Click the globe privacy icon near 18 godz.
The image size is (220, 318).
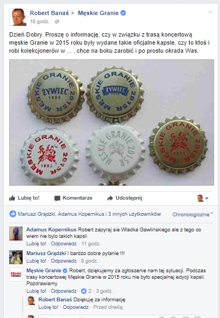point(57,22)
